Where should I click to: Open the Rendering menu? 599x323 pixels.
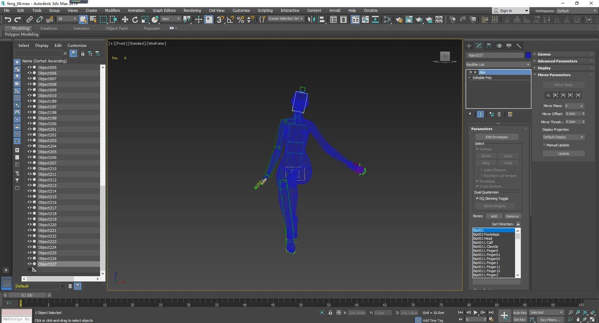(x=192, y=10)
